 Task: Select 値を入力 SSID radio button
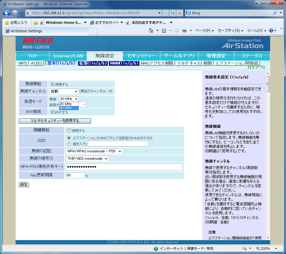pos(69,144)
